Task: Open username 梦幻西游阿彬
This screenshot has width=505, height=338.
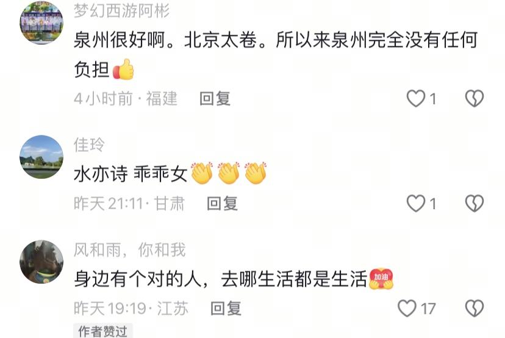Action: pos(121,11)
